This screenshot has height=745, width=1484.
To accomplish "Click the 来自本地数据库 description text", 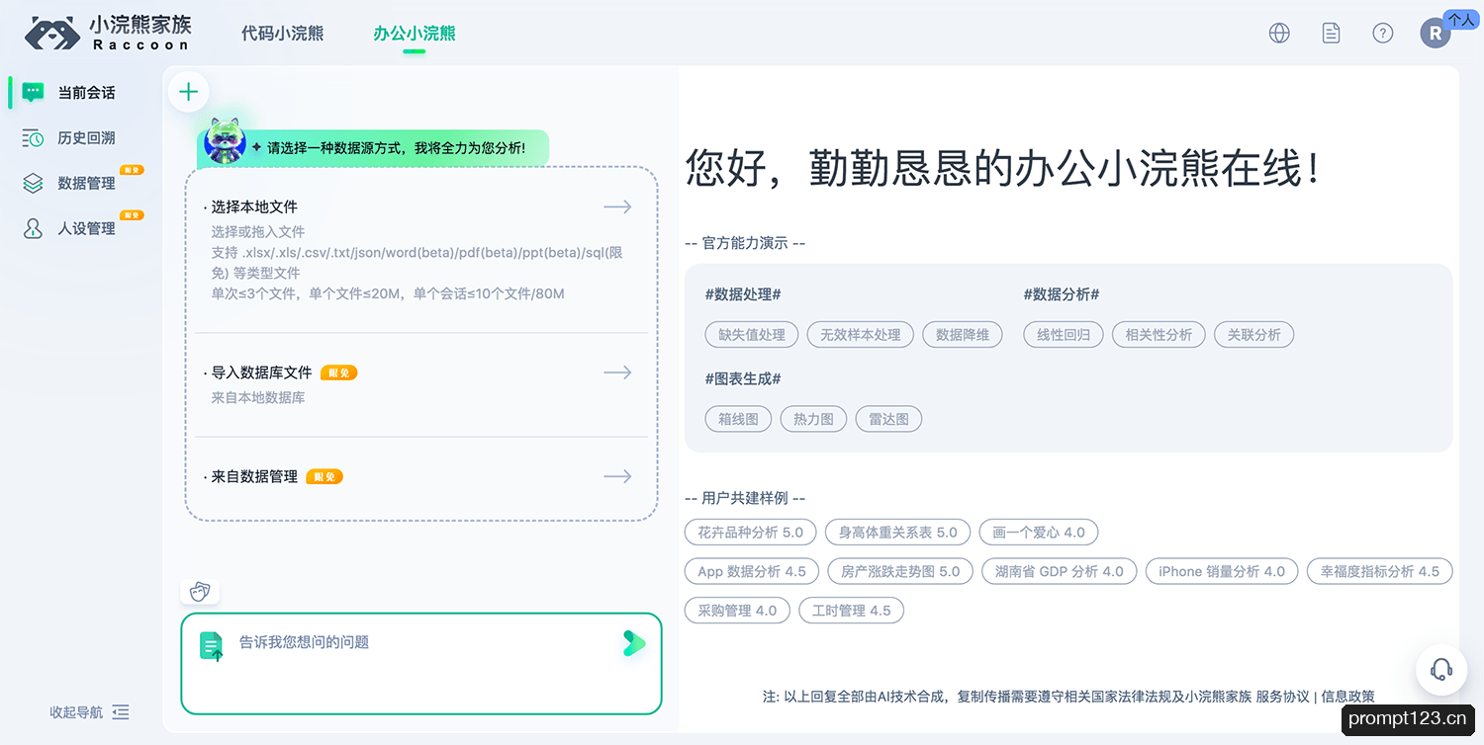I will tap(258, 397).
